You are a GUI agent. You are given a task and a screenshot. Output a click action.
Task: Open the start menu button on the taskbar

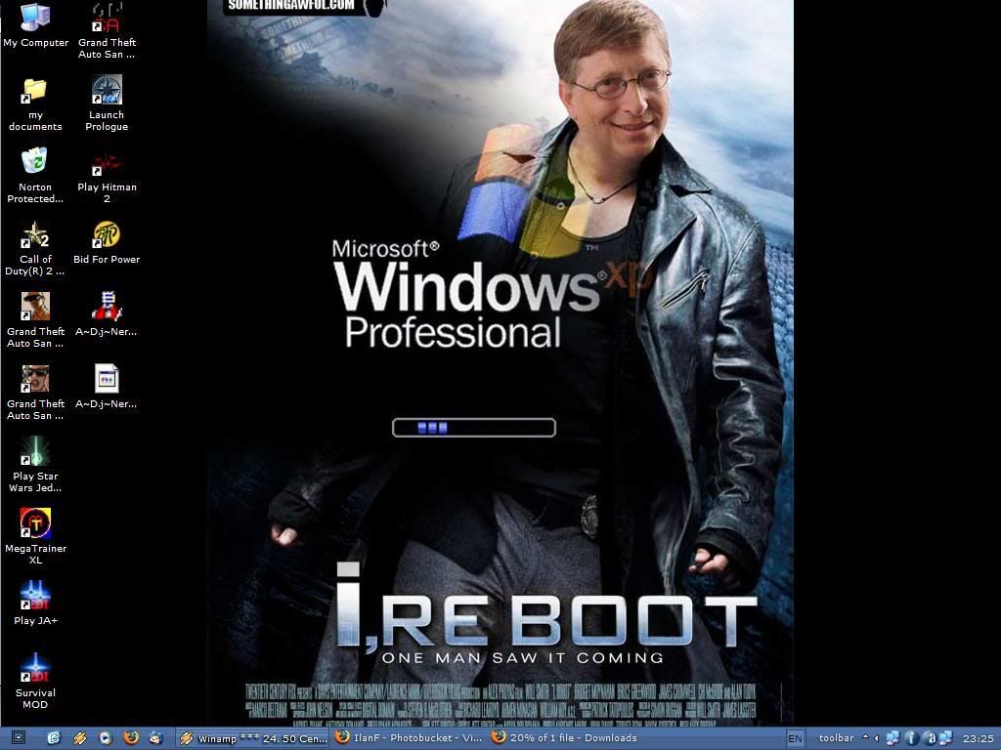tap(19, 738)
